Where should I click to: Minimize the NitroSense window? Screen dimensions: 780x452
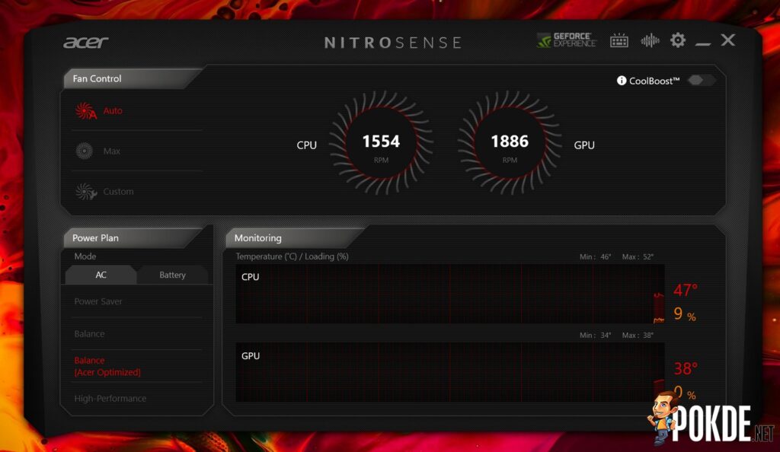[703, 43]
